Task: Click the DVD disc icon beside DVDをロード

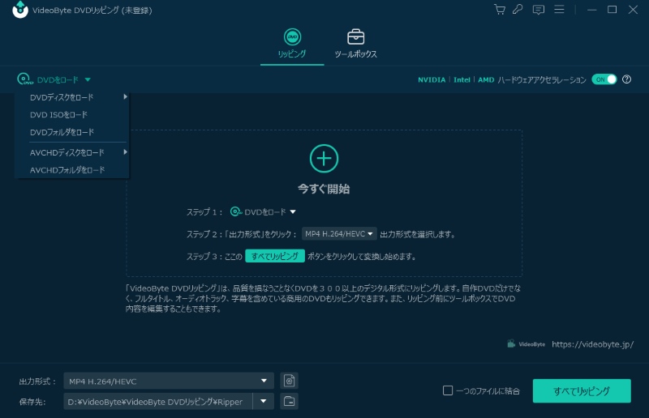Action: pos(24,79)
